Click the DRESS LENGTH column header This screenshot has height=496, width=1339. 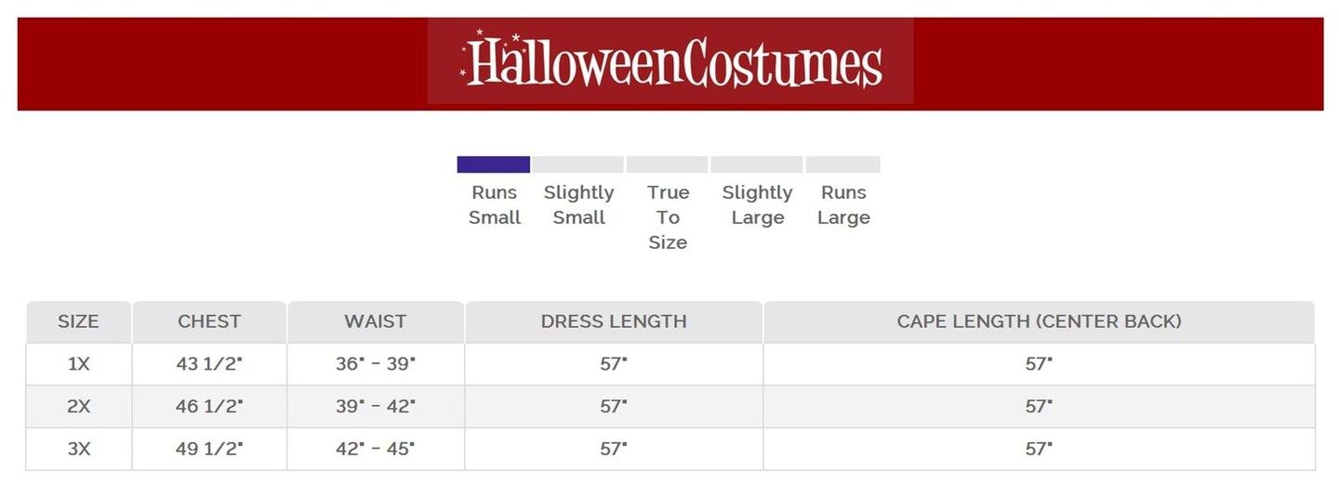(x=614, y=322)
